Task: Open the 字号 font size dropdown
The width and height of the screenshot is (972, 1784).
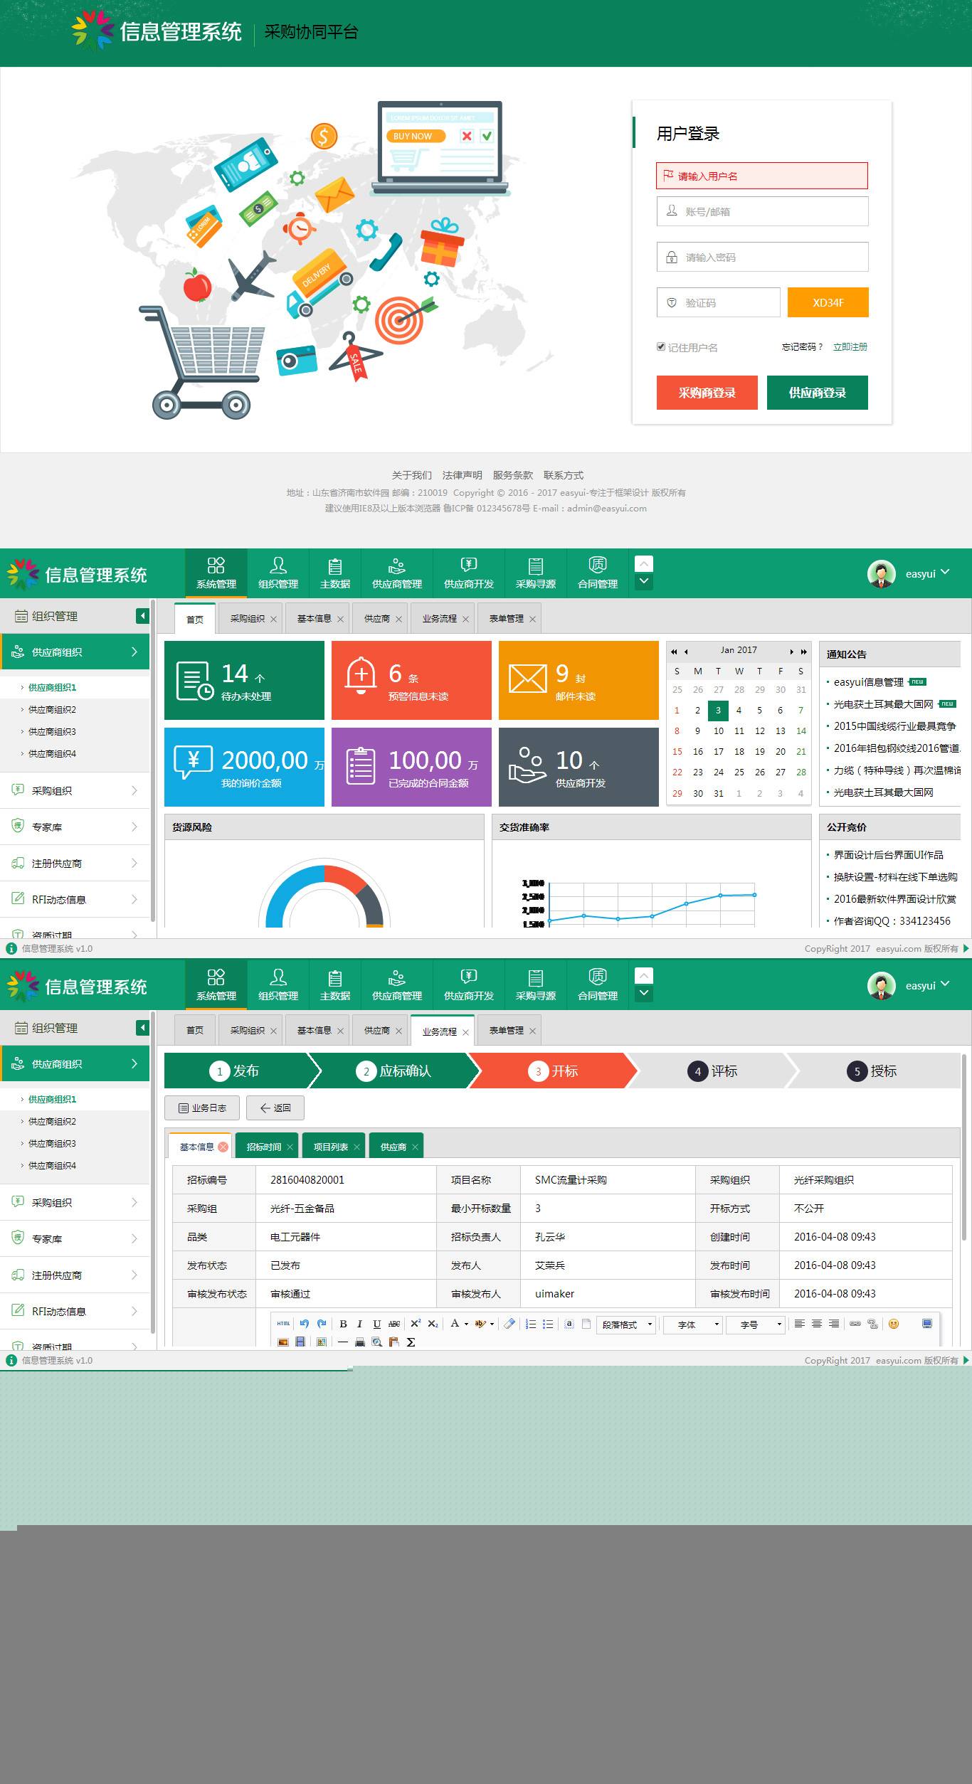Action: 754,1324
